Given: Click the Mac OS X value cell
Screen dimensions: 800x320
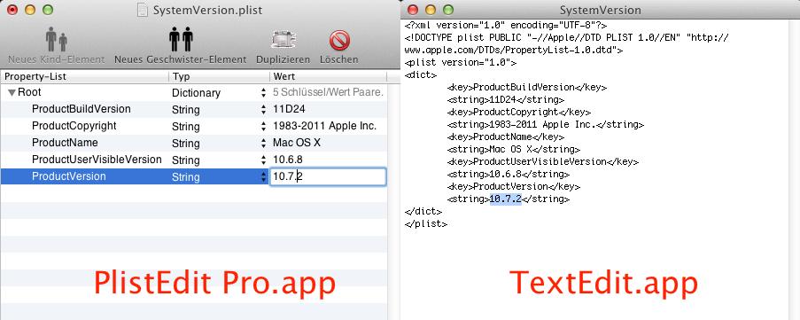Looking at the screenshot, I should coord(297,144).
